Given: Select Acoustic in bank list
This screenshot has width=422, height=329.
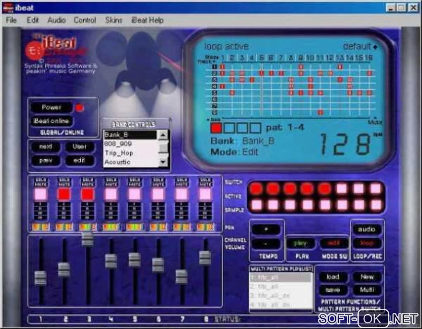Looking at the screenshot, I should 130,162.
